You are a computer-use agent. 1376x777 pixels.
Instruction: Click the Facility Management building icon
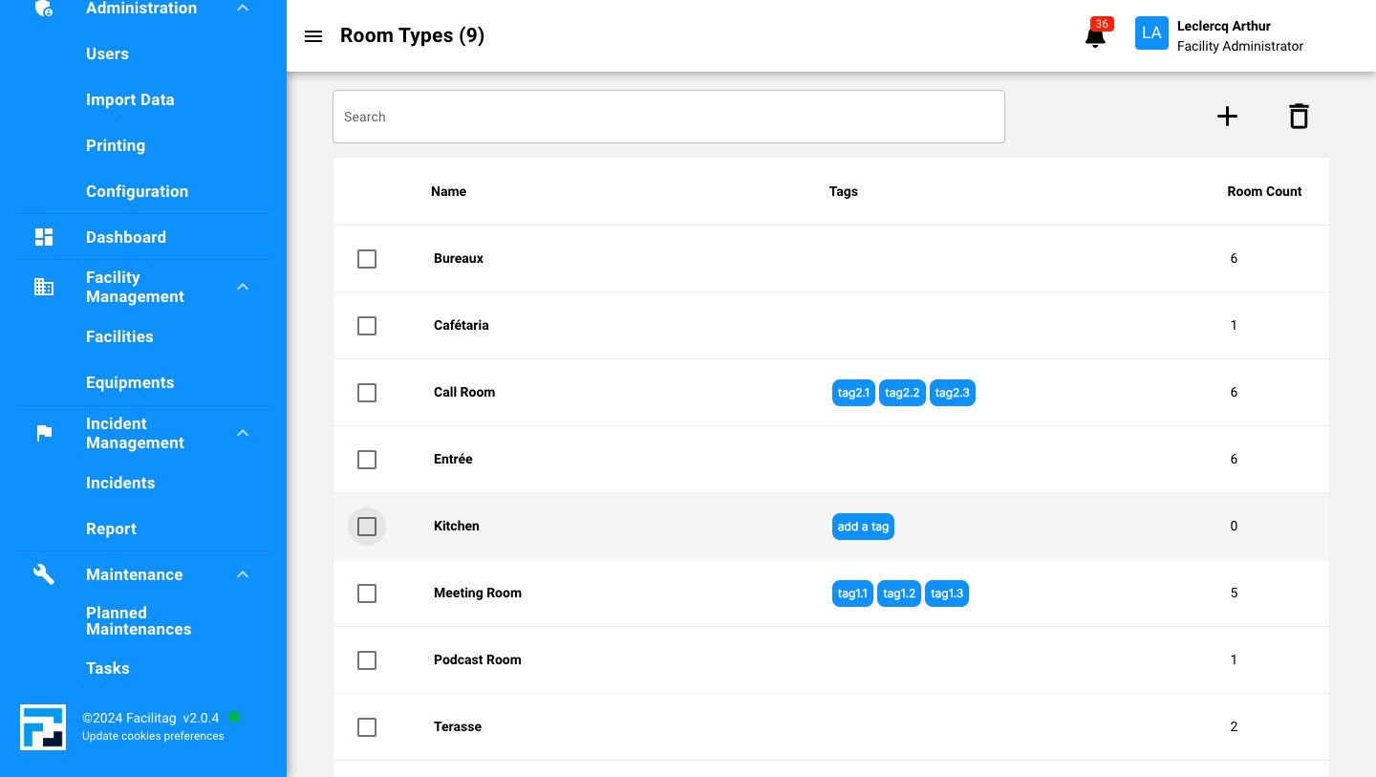tap(44, 287)
